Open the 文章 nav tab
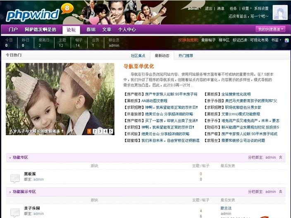The height and width of the screenshot is (218, 291). click(x=107, y=30)
